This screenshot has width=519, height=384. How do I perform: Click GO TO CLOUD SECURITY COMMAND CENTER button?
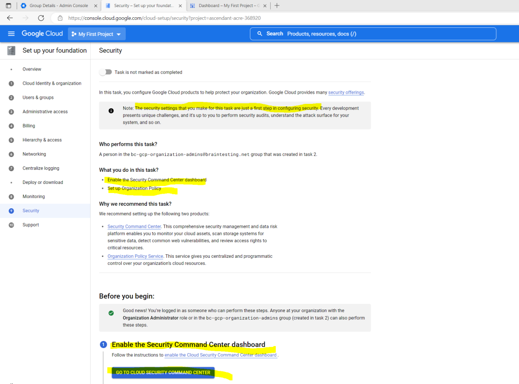tap(163, 372)
